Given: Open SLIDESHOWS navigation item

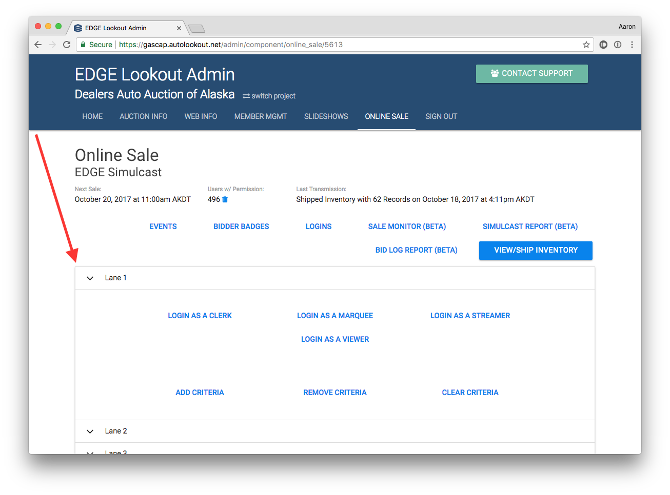Looking at the screenshot, I should (x=326, y=116).
